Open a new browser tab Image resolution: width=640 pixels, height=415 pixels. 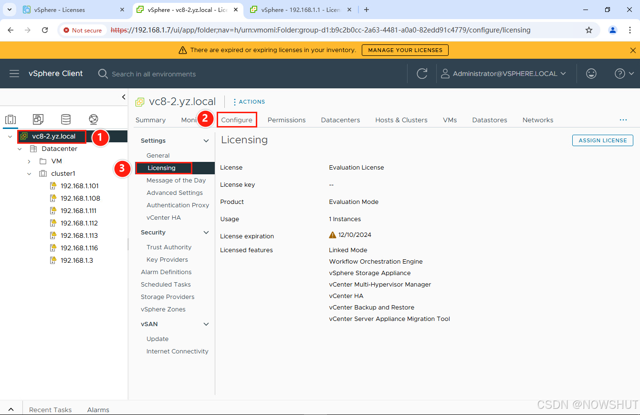pos(367,10)
